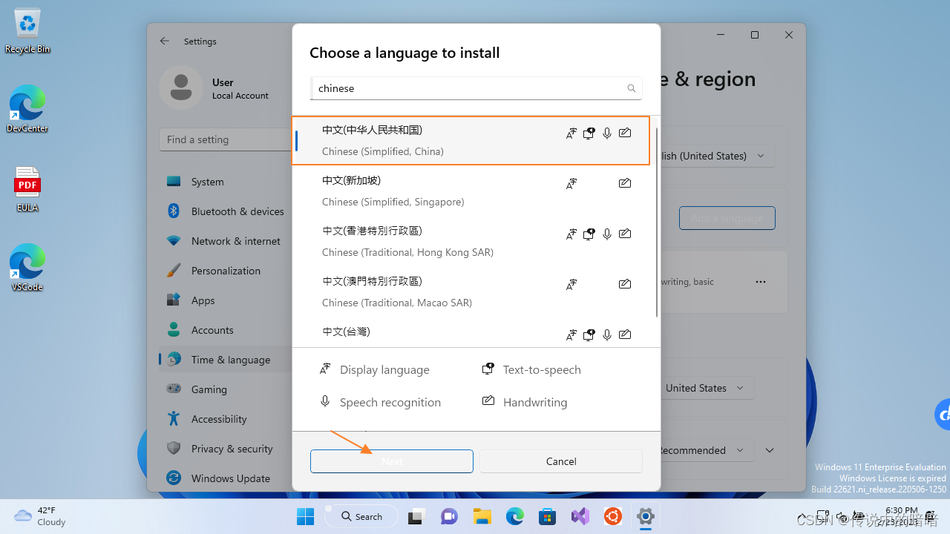The height and width of the screenshot is (534, 950).
Task: Click handwriting icon in China row
Action: 625,133
